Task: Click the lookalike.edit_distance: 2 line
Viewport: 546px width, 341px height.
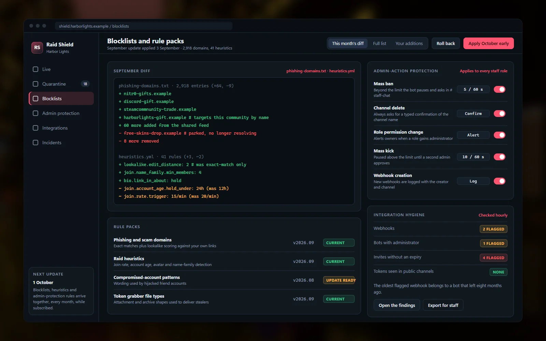Action: (x=182, y=165)
